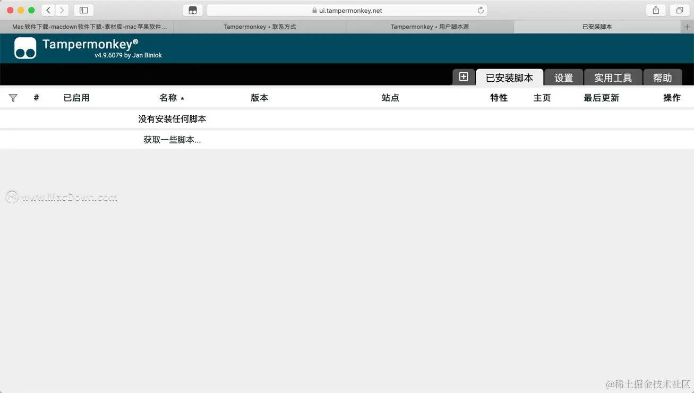Click the 获取一些脚本 link
The height and width of the screenshot is (393, 694).
(172, 139)
